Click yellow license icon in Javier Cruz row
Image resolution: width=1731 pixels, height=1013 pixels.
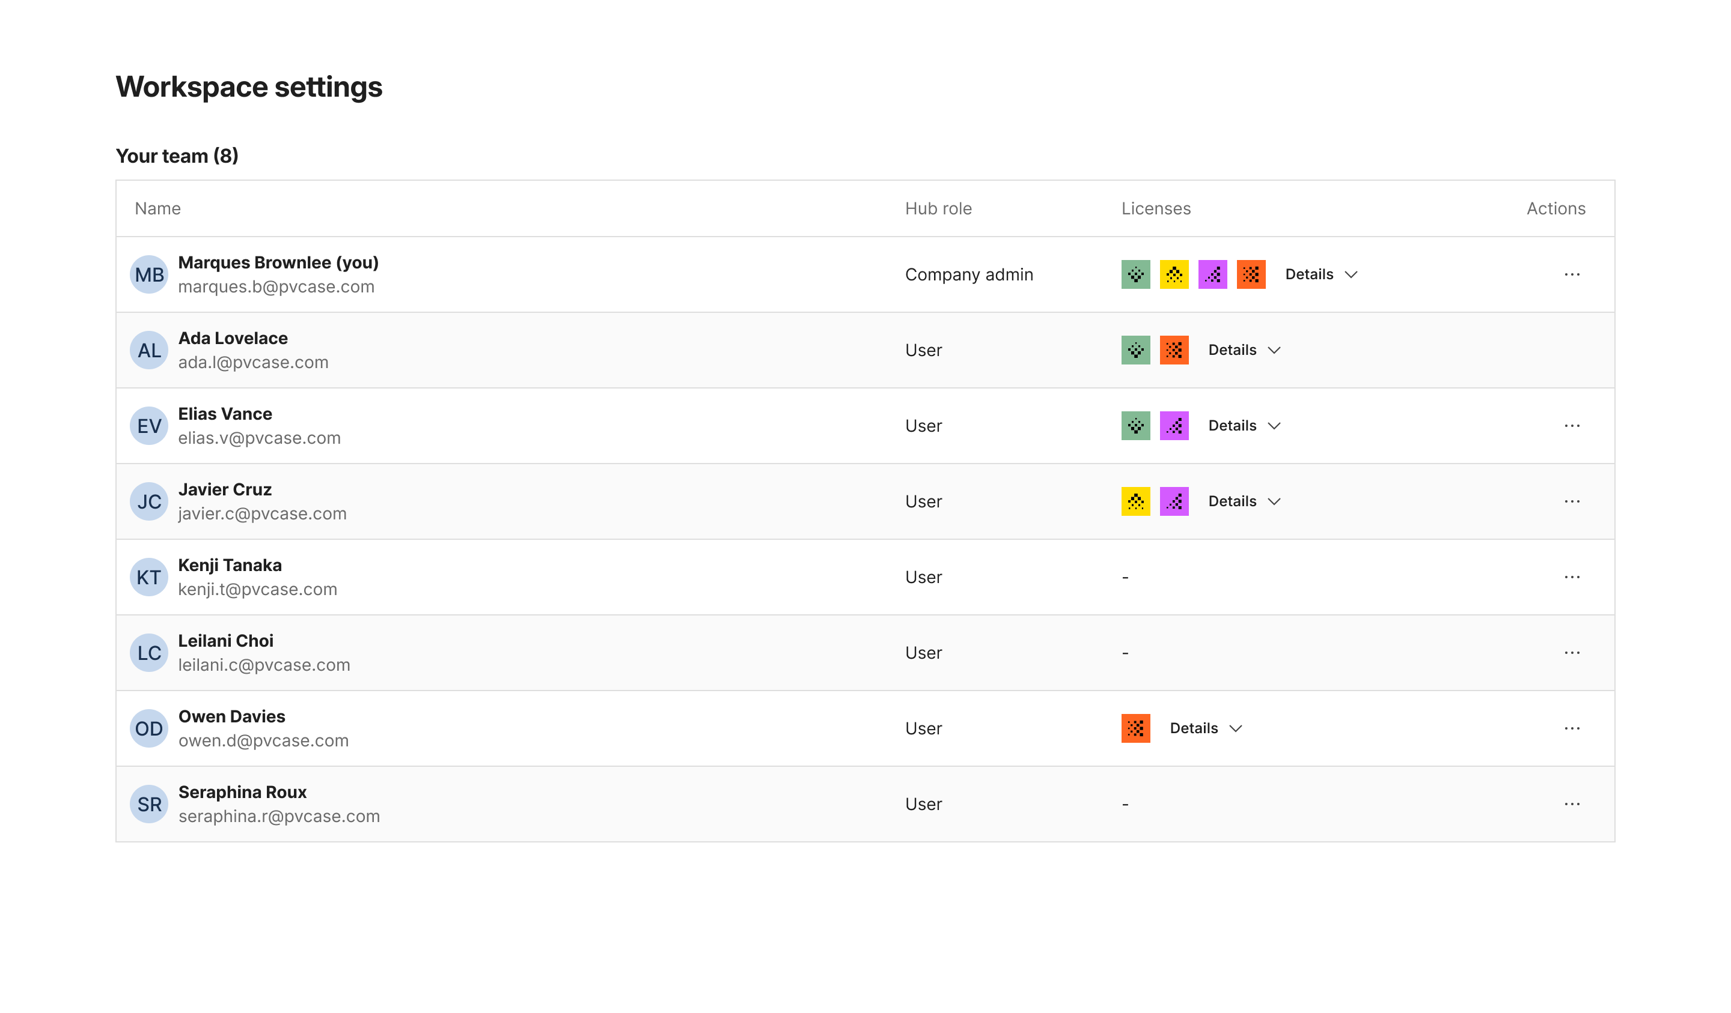click(x=1135, y=501)
